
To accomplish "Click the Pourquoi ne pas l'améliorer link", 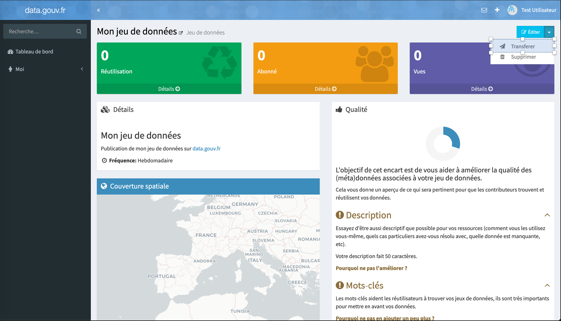I will tap(371, 268).
